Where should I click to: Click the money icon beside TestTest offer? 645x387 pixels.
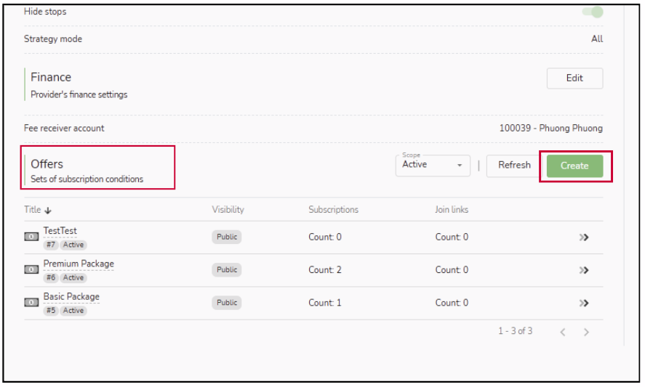click(x=31, y=237)
